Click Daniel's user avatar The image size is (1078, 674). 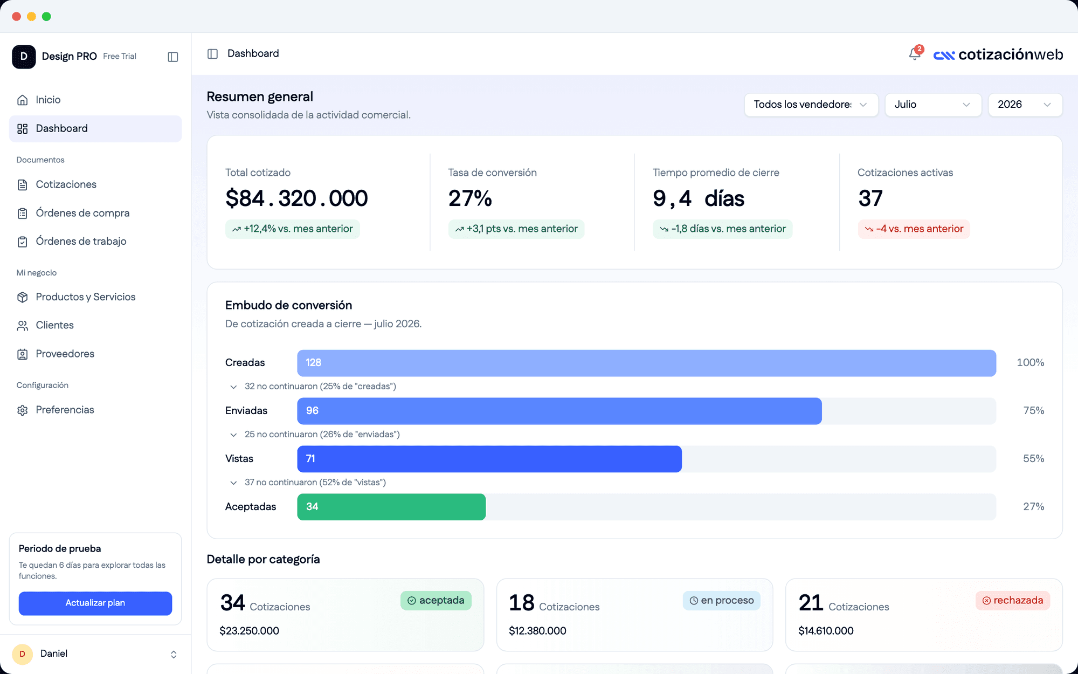coord(22,654)
